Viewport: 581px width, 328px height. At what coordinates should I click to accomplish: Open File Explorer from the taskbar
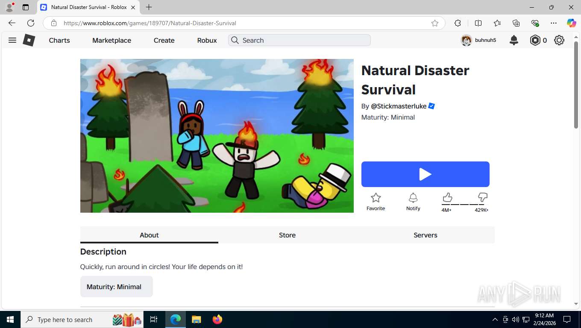196,319
